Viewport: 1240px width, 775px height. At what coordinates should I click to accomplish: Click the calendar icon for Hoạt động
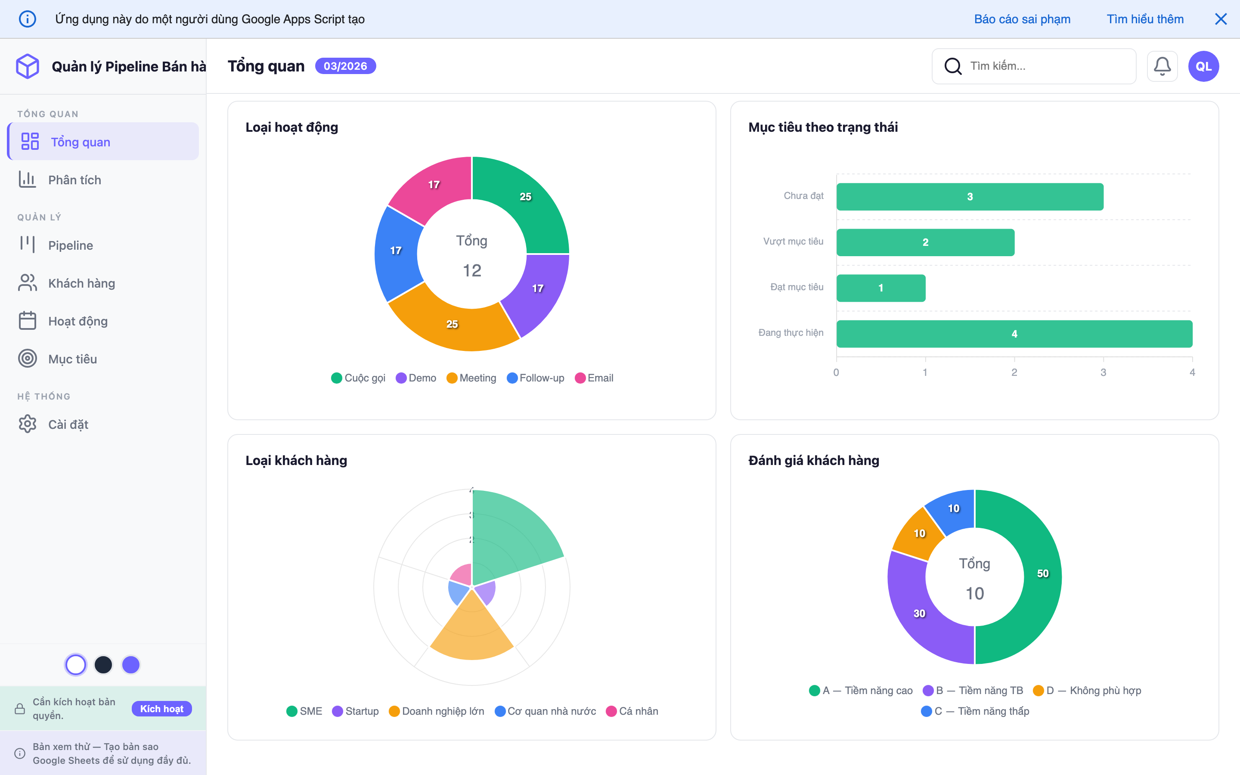28,321
